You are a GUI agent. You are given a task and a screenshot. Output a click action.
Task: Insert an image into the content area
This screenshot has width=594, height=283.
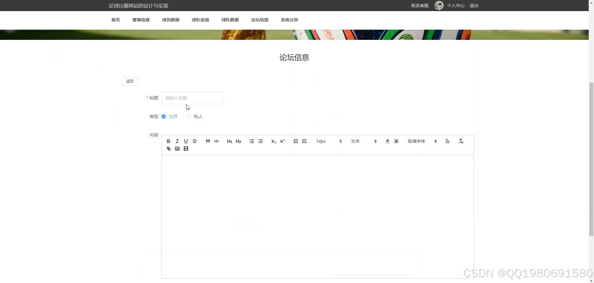(x=177, y=149)
